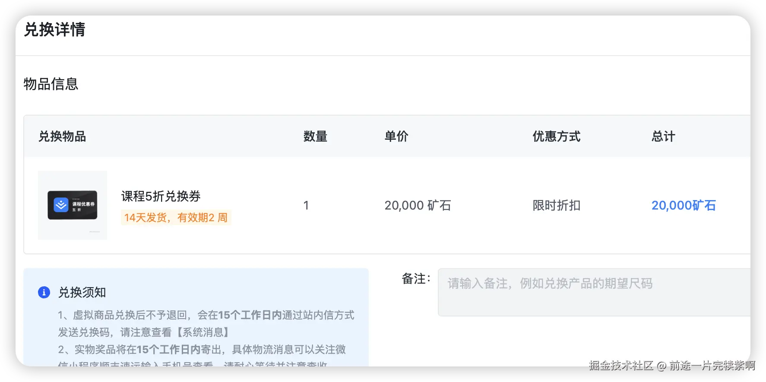Click the 优惠方式 column header
This screenshot has width=766, height=382.
556,136
